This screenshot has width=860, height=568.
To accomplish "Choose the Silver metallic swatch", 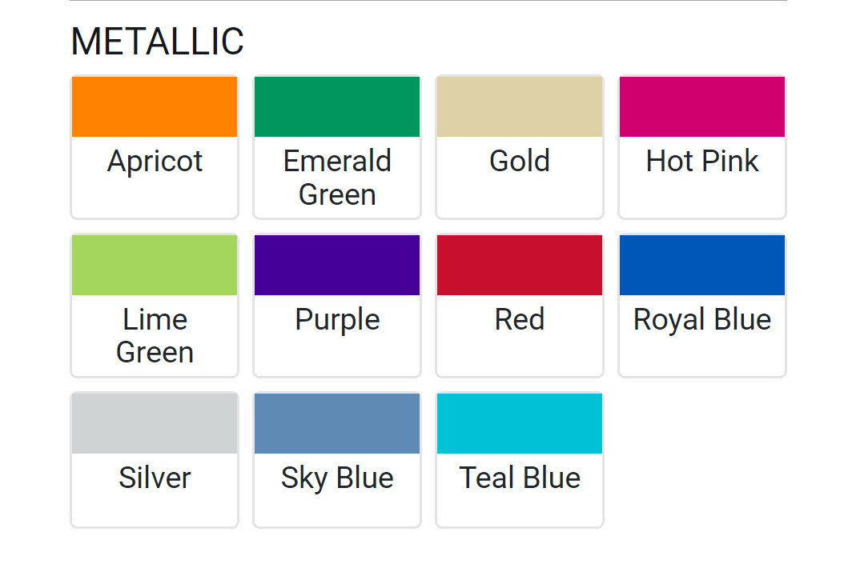I will pos(155,424).
